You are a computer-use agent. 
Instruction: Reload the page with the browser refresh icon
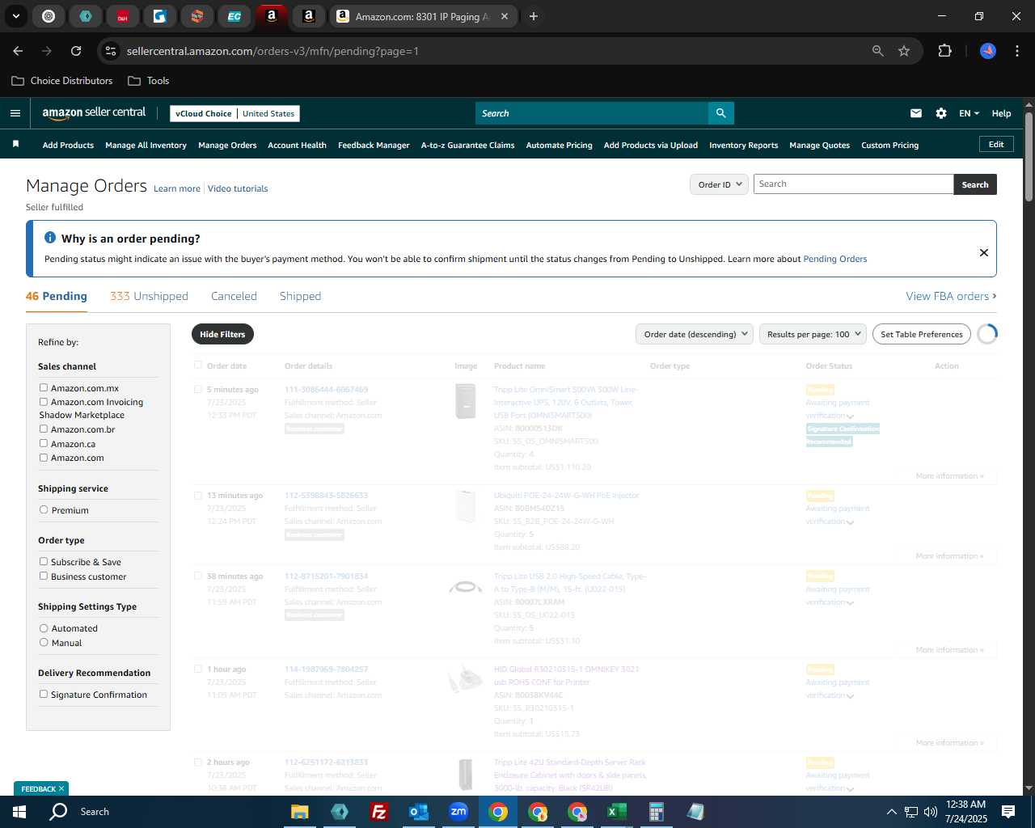point(76,51)
